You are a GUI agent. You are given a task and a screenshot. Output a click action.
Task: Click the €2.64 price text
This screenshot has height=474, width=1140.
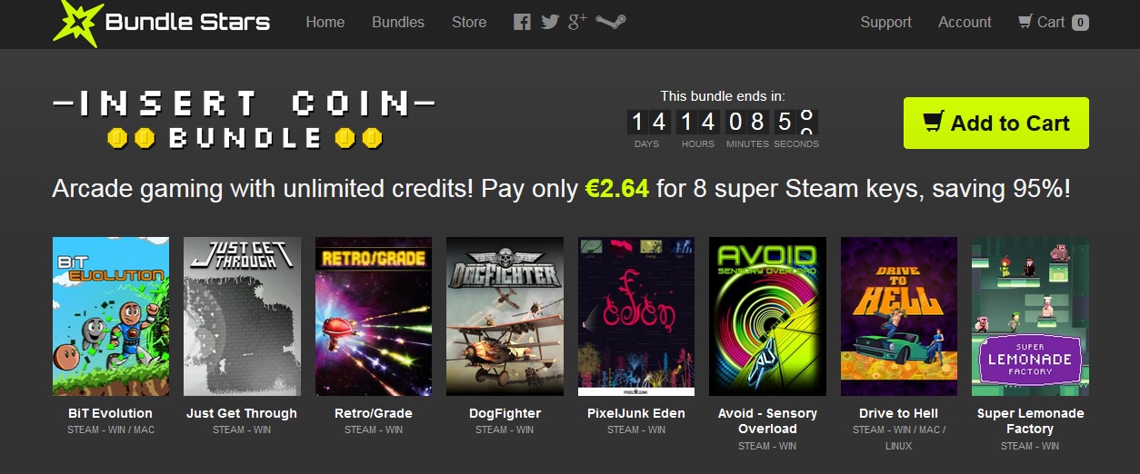click(x=617, y=189)
